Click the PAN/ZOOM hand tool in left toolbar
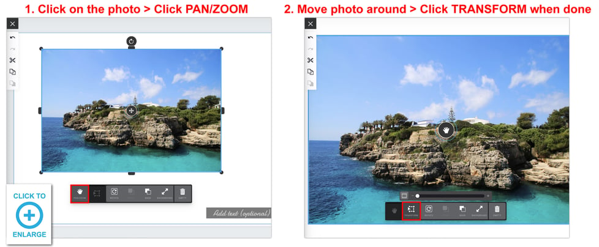Viewport: 599px width, 247px height. click(80, 193)
